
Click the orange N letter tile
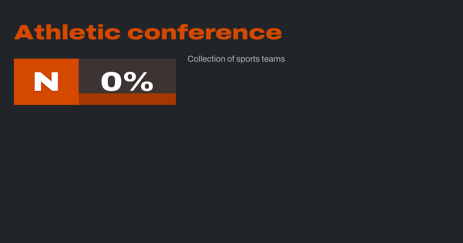pos(46,82)
